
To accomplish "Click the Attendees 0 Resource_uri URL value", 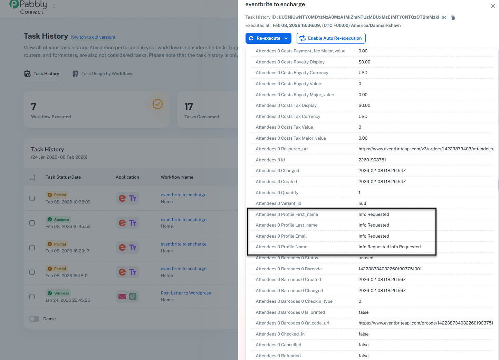I will 425,149.
